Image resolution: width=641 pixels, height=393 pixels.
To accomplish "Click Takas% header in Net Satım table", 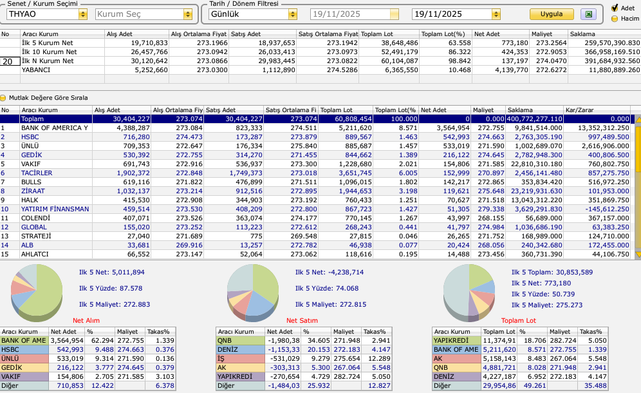I will (376, 332).
